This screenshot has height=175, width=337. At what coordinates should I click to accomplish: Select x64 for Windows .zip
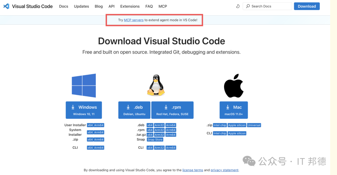click(90, 139)
